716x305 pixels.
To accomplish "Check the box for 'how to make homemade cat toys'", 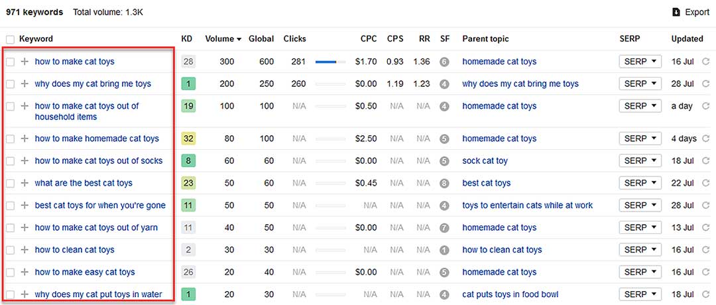I will coord(10,139).
